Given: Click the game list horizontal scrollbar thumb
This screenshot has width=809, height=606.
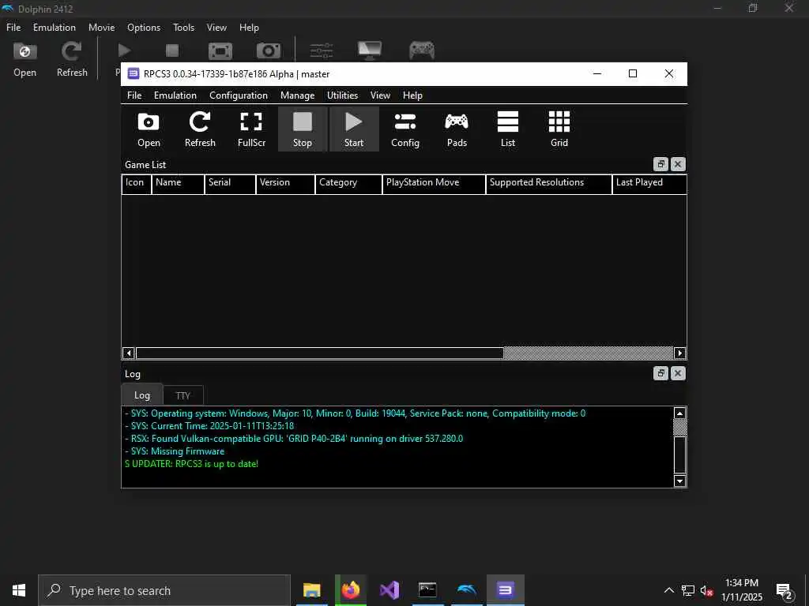Looking at the screenshot, I should click(x=320, y=353).
